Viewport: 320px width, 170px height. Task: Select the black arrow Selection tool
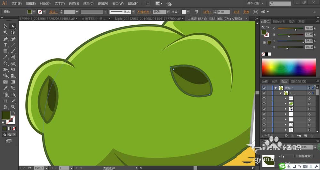(x=5, y=26)
